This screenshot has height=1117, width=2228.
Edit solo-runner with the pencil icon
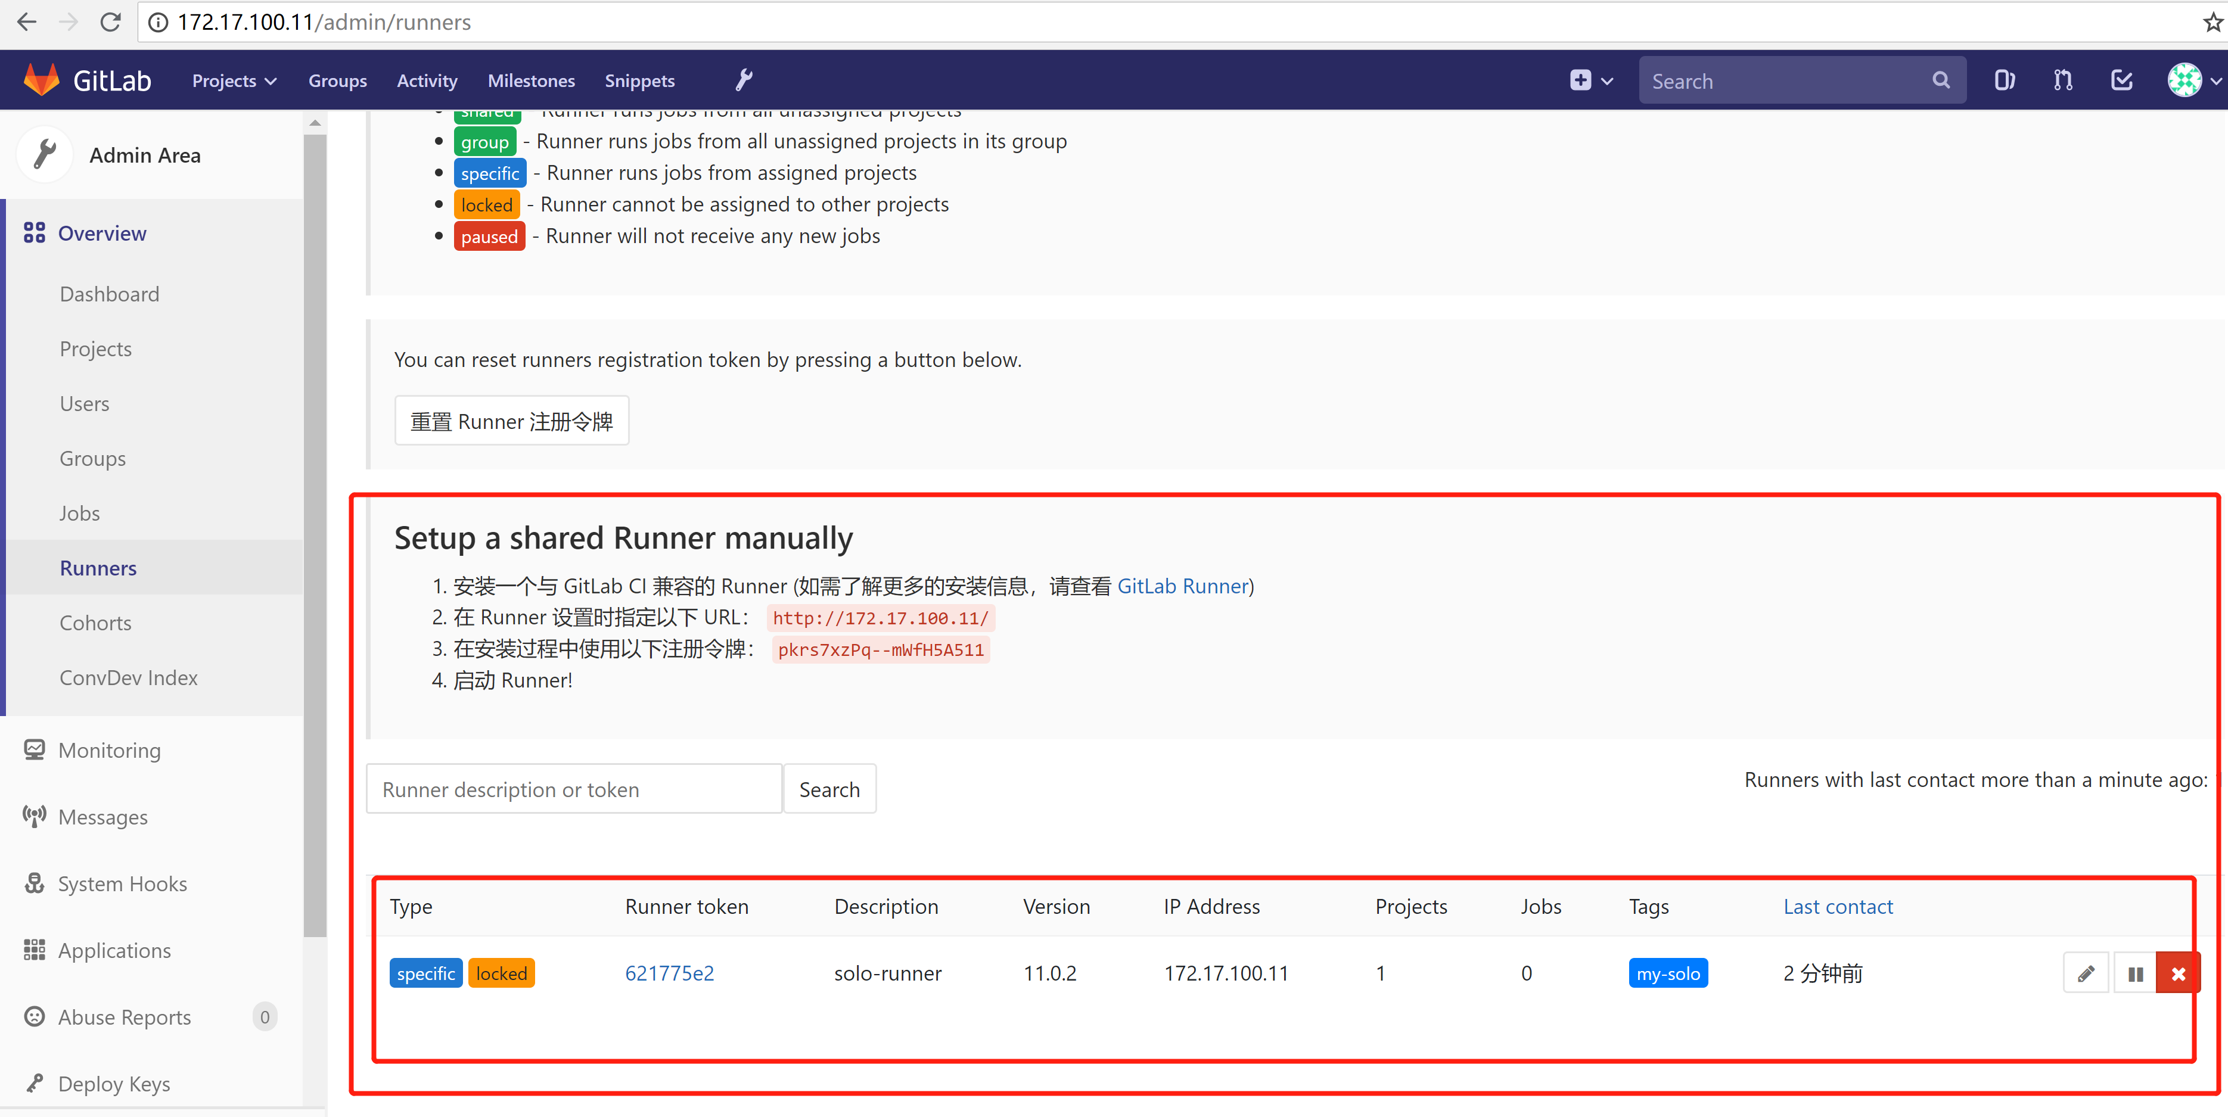(2086, 973)
